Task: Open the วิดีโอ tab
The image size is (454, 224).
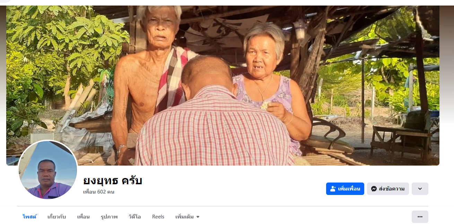Action: click(x=135, y=217)
